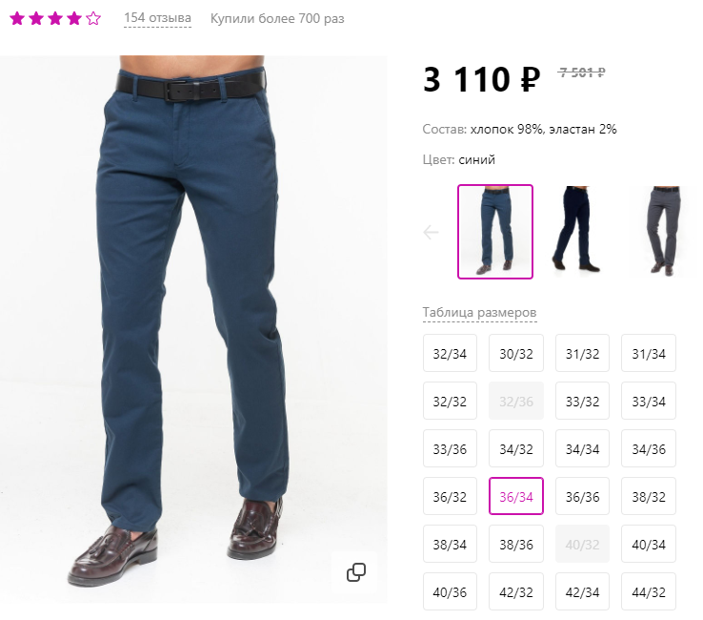Choose size 36/34
The width and height of the screenshot is (703, 620).
coord(516,496)
